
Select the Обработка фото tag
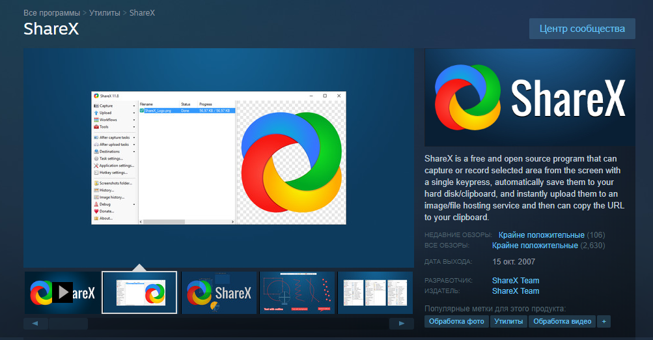pyautogui.click(x=456, y=321)
